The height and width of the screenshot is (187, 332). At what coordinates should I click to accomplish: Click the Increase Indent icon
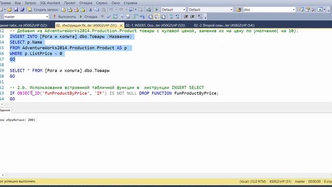click(x=192, y=17)
